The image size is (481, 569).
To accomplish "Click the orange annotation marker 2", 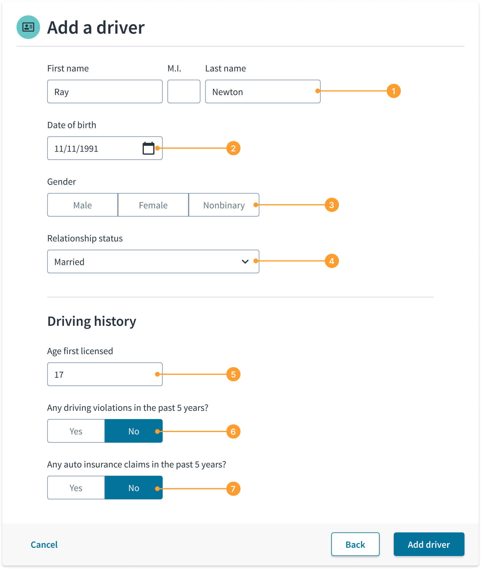I will [x=233, y=148].
